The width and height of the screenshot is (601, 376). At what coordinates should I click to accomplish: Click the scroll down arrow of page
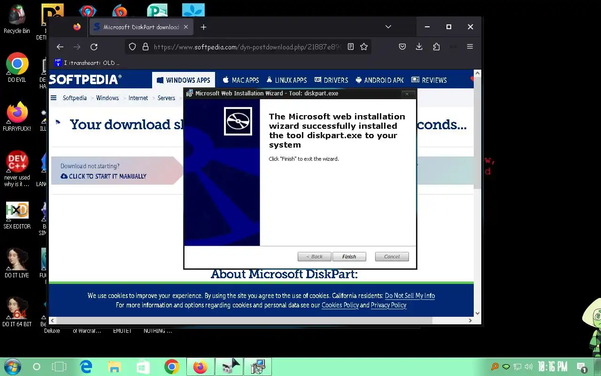pyautogui.click(x=478, y=313)
